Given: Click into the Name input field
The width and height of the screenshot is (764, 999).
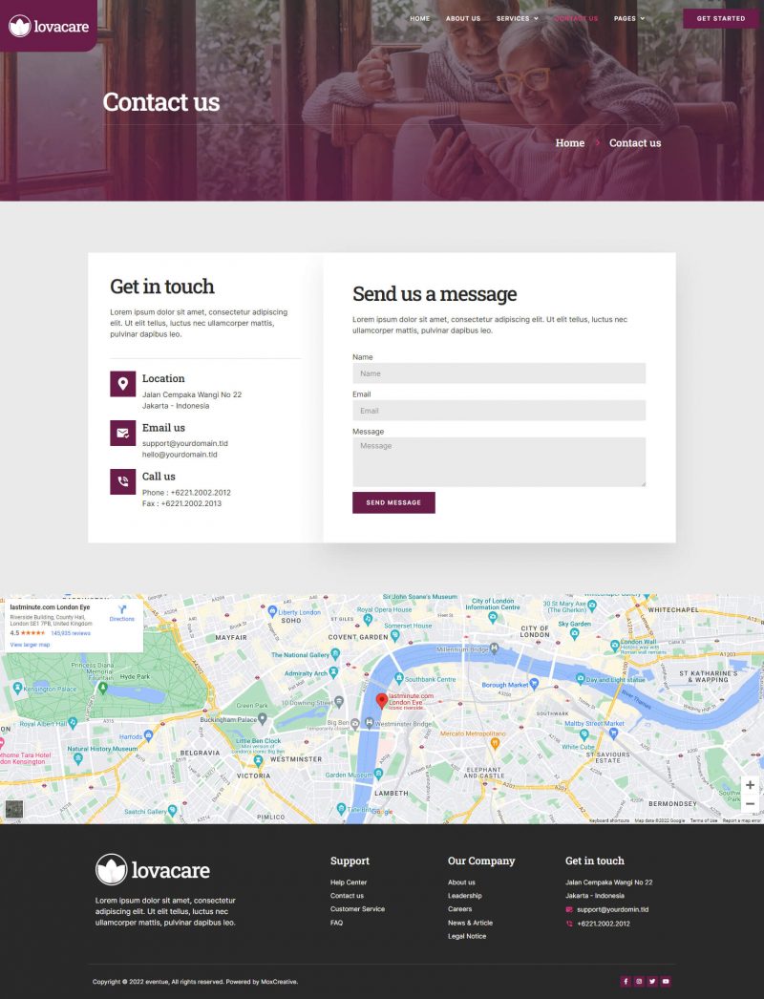Looking at the screenshot, I should (x=499, y=373).
